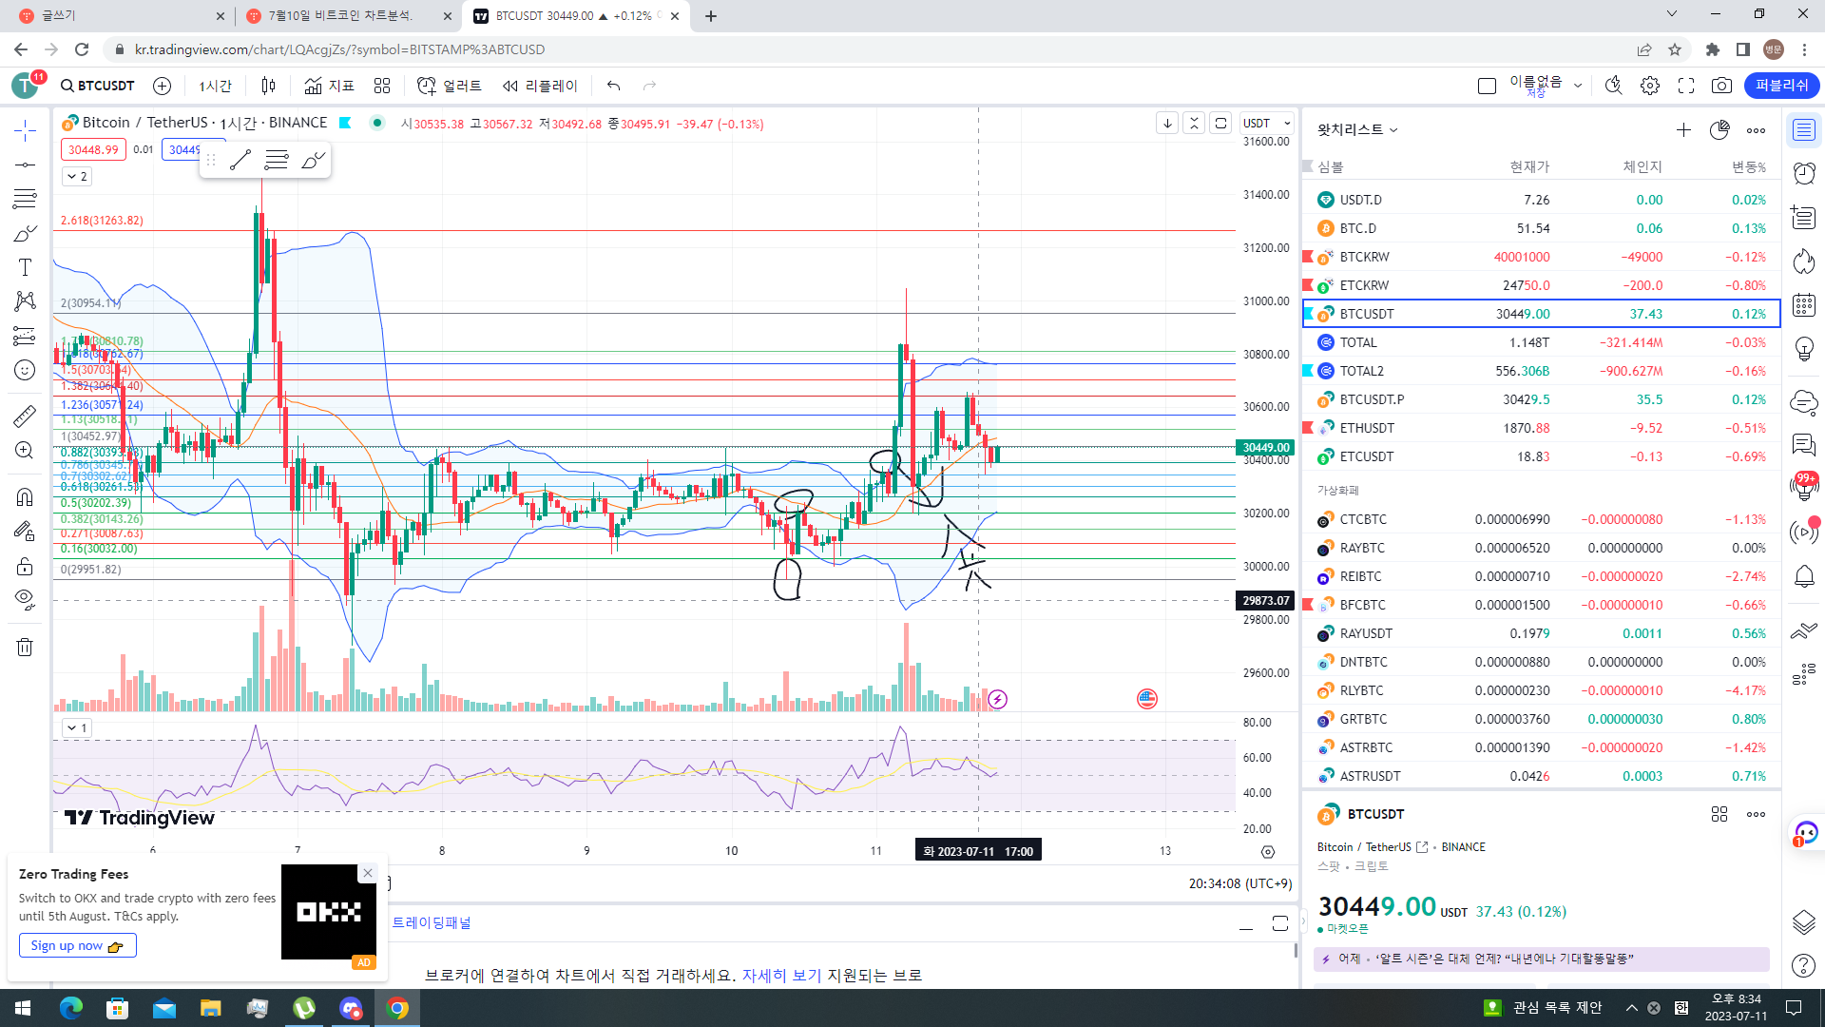This screenshot has width=1825, height=1027.
Task: Click the fast drawing line tool in floating toolbar
Action: tap(240, 161)
